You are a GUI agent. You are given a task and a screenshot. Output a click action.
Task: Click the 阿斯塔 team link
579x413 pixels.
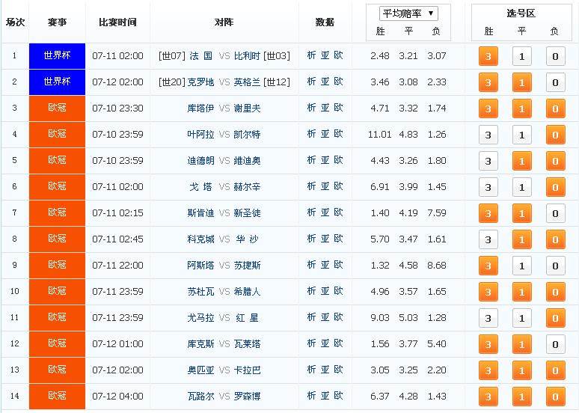[201, 266]
